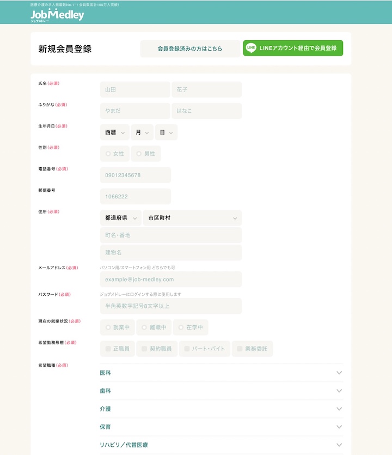Screen dimensions: 392x455
Task: Open the 月 birth month dropdown
Action: (x=142, y=132)
